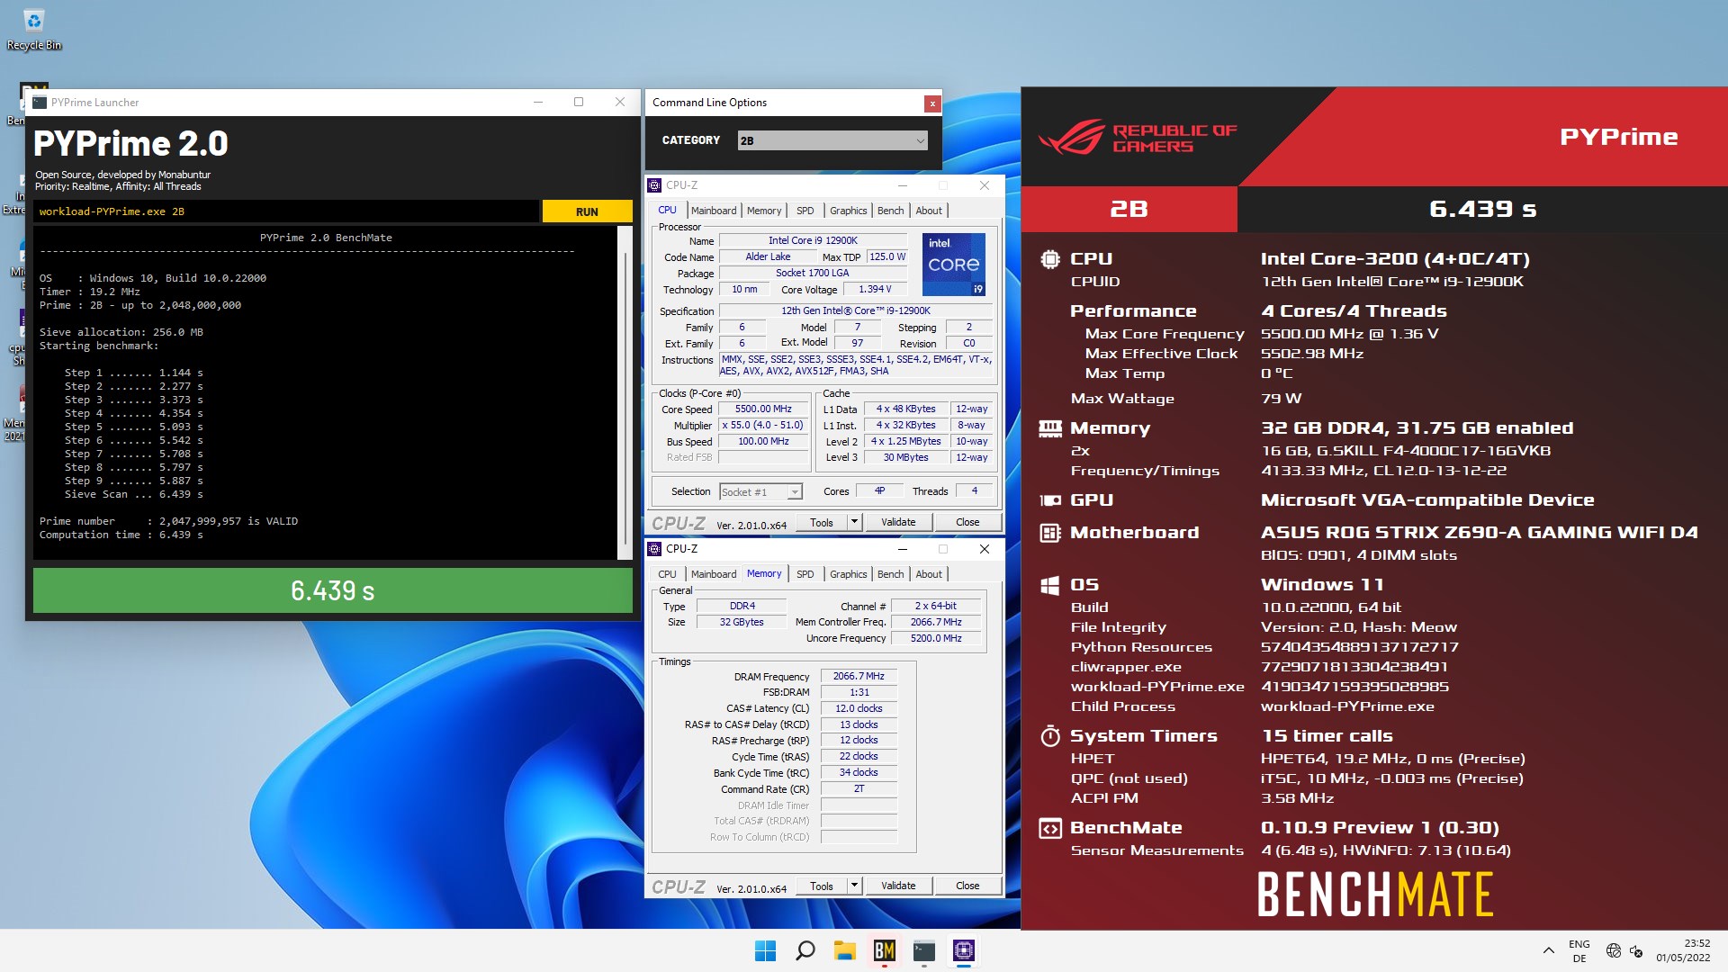Open File Explorer from the taskbar
The height and width of the screenshot is (972, 1728).
click(844, 950)
